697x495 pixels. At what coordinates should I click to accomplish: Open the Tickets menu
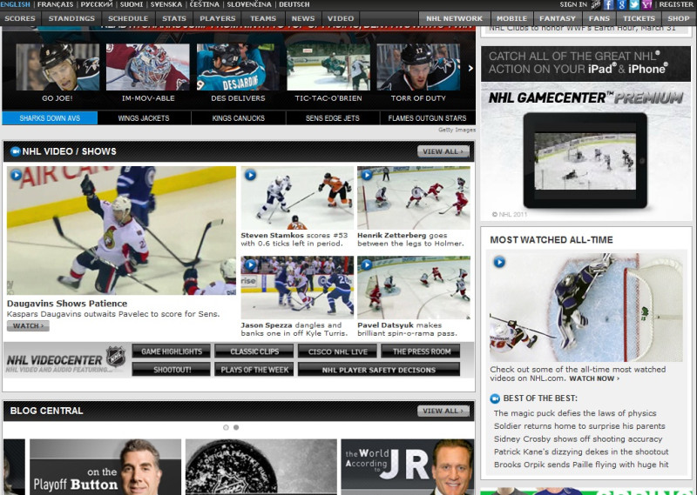pyautogui.click(x=639, y=18)
